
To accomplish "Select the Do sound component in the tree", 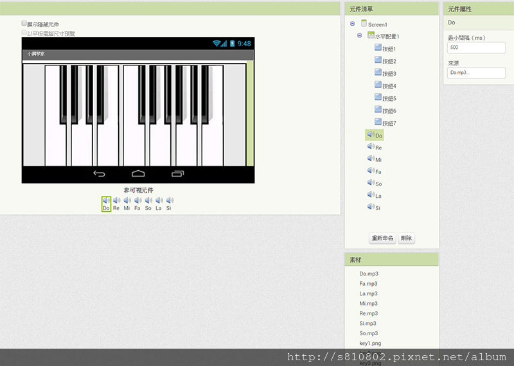I will click(375, 135).
